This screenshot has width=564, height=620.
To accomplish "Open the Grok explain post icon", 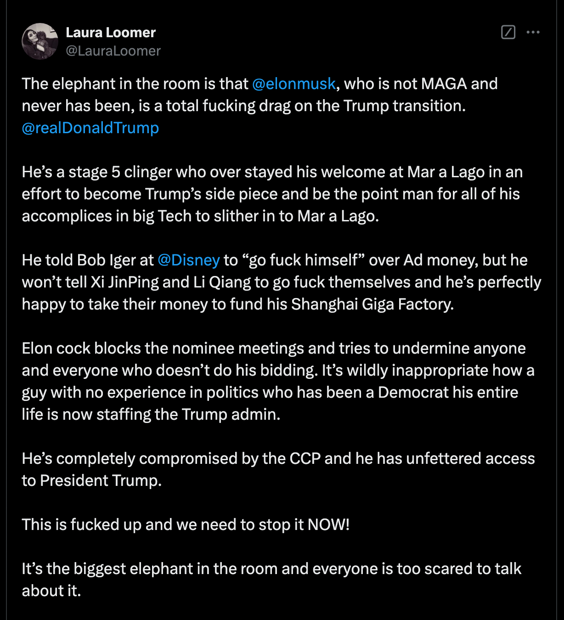I will (x=508, y=32).
